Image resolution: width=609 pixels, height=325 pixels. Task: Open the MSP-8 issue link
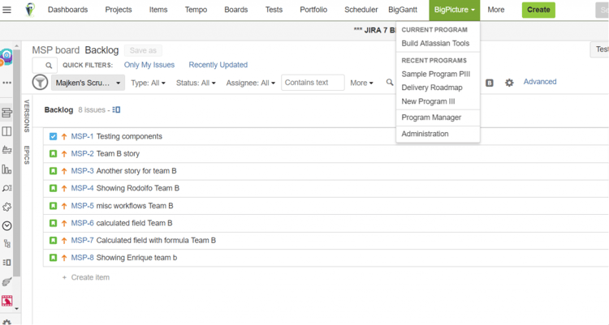82,258
